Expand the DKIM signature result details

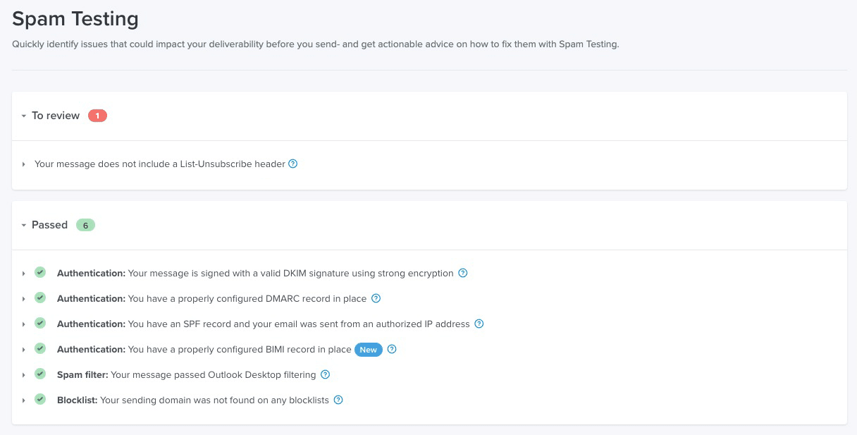[23, 273]
